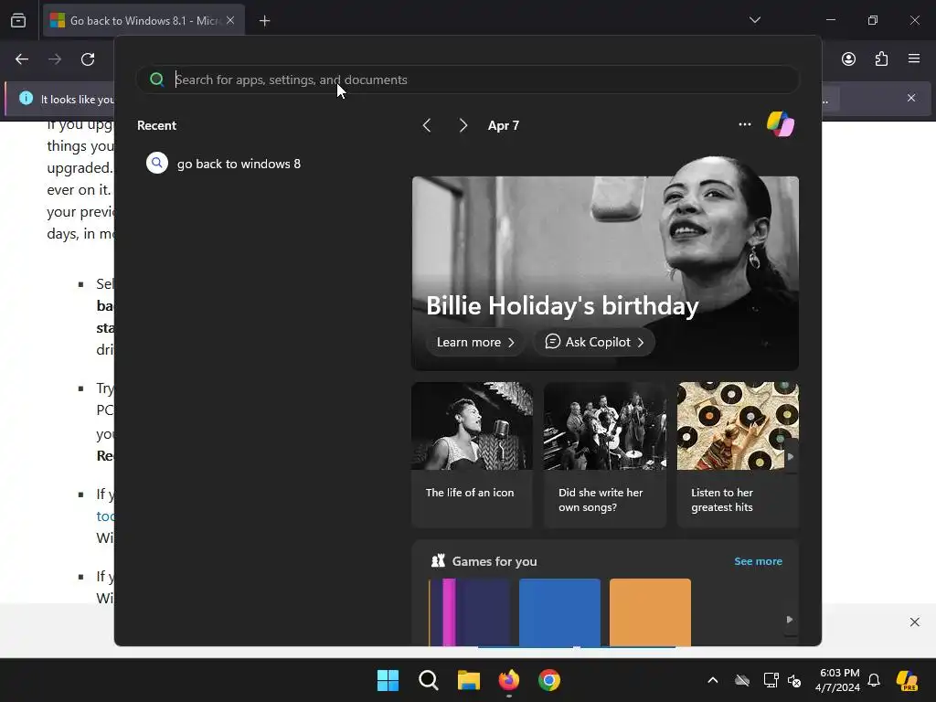Select recent search 'go back to windows 8'
This screenshot has width=936, height=702.
point(239,164)
